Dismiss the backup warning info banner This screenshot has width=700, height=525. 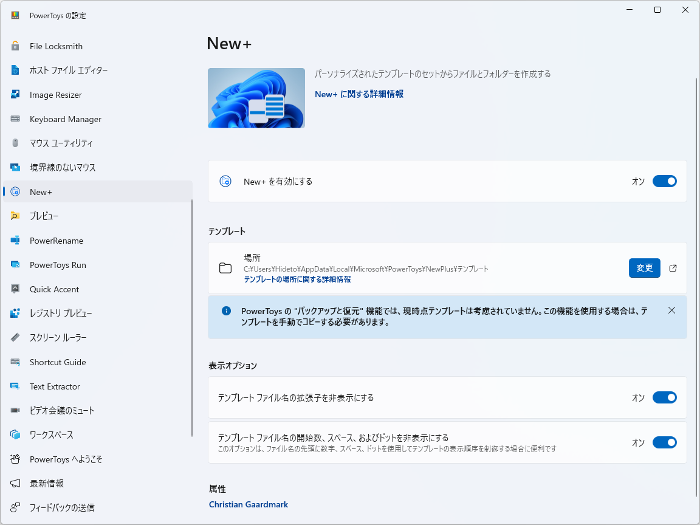[x=671, y=310]
